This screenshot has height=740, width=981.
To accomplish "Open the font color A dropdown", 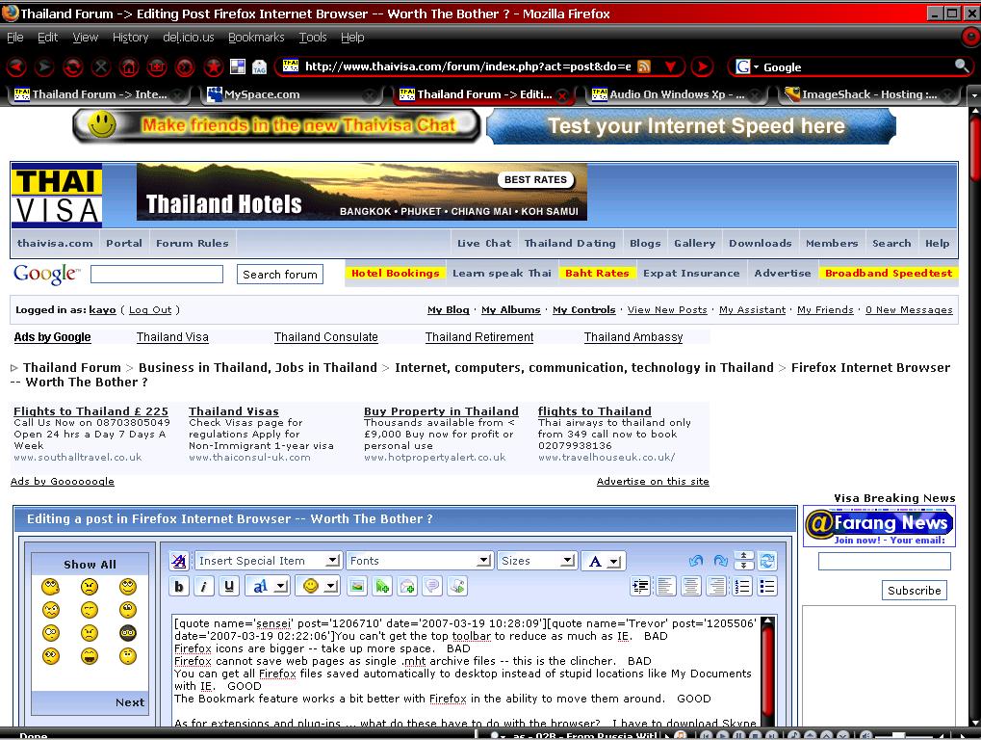I will (603, 561).
